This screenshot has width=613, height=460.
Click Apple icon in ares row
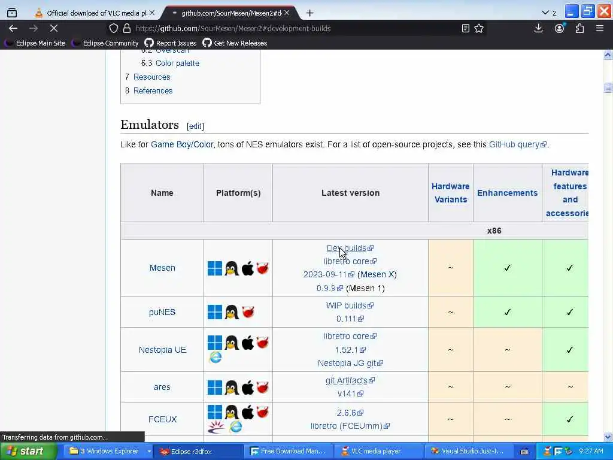point(247,388)
